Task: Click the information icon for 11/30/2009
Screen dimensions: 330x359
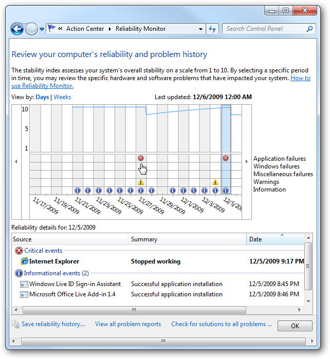Action: pyautogui.click(x=173, y=191)
